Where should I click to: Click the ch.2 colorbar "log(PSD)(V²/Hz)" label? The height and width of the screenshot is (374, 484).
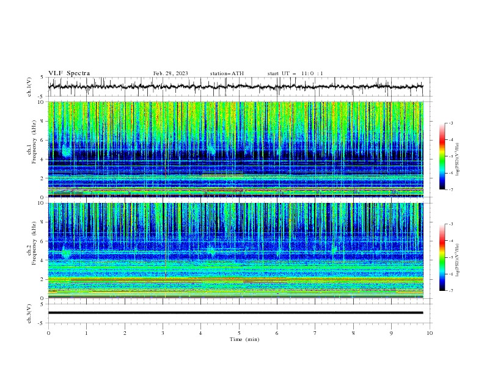click(457, 260)
